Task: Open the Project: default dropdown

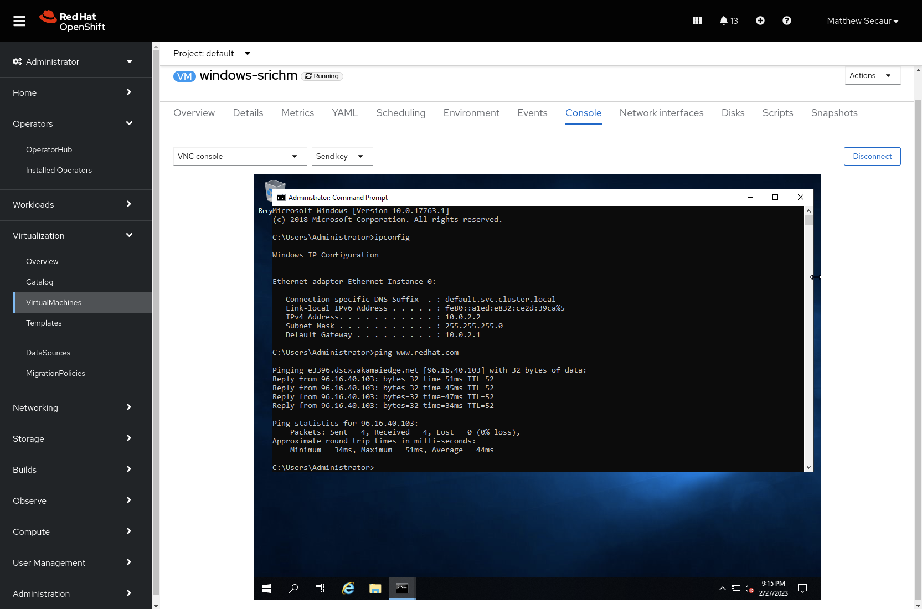Action: click(x=212, y=54)
